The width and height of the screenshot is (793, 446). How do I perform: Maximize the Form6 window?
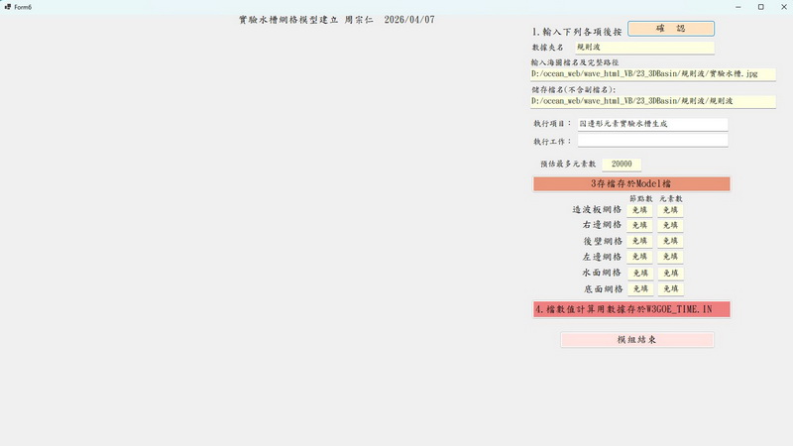[760, 6]
